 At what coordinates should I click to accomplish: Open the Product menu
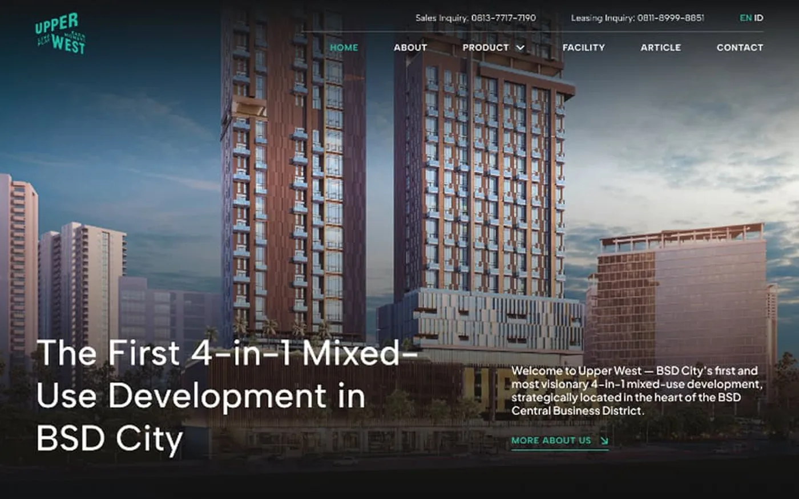coord(486,47)
